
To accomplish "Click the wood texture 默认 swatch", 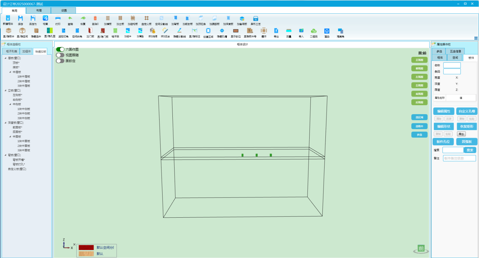I will coord(86,254).
